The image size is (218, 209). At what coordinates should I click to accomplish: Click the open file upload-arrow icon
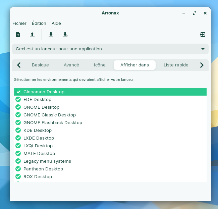point(32,35)
